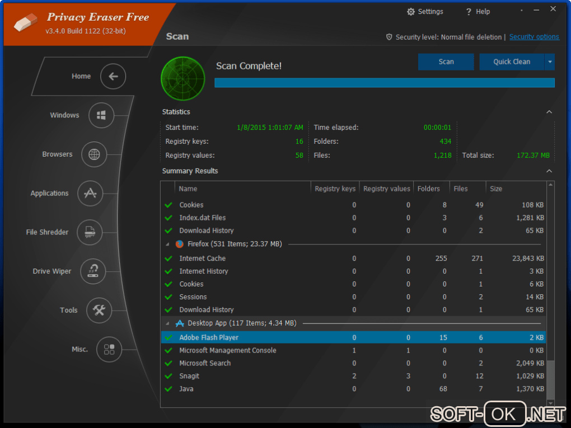This screenshot has width=571, height=428.
Task: Uncheck the Sessions row checkmark
Action: [x=169, y=297]
